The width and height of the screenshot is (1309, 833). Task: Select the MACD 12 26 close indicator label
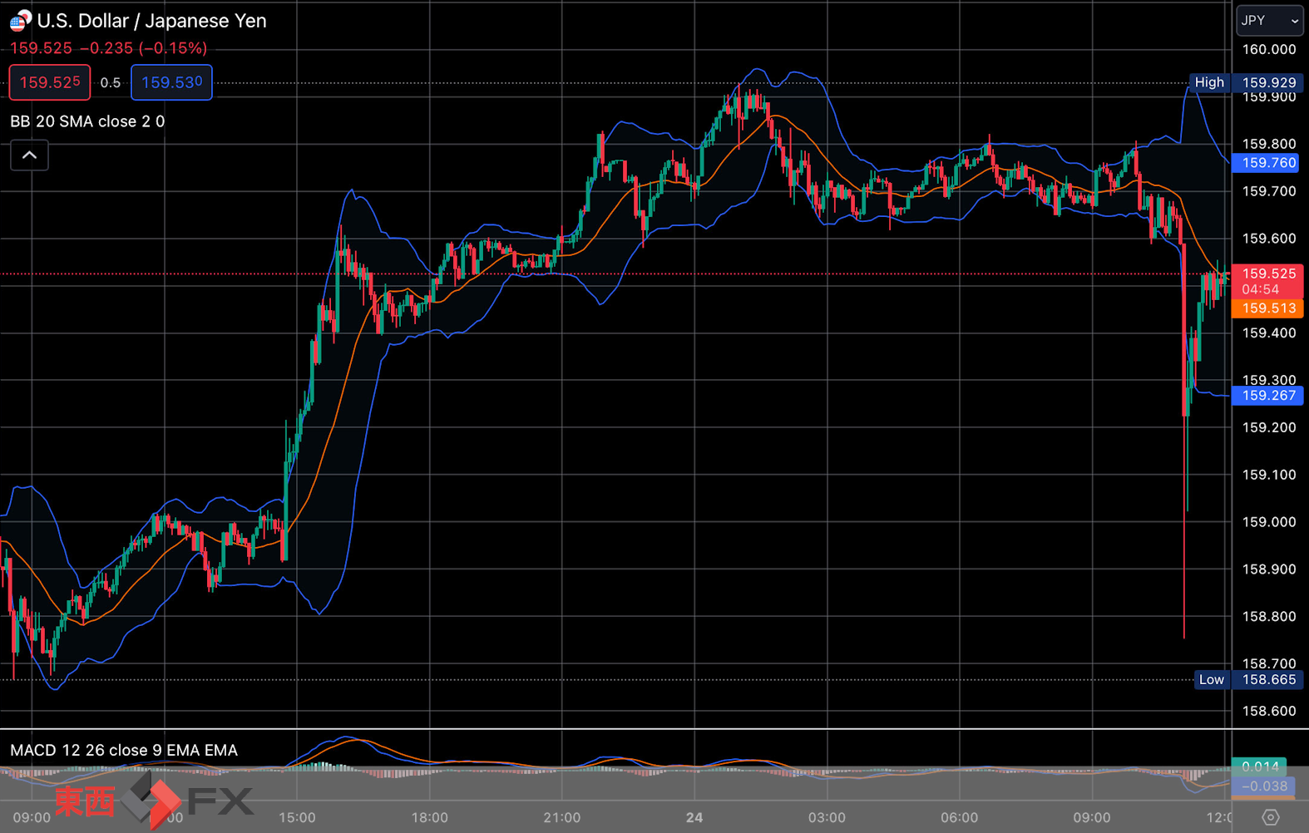tap(124, 750)
